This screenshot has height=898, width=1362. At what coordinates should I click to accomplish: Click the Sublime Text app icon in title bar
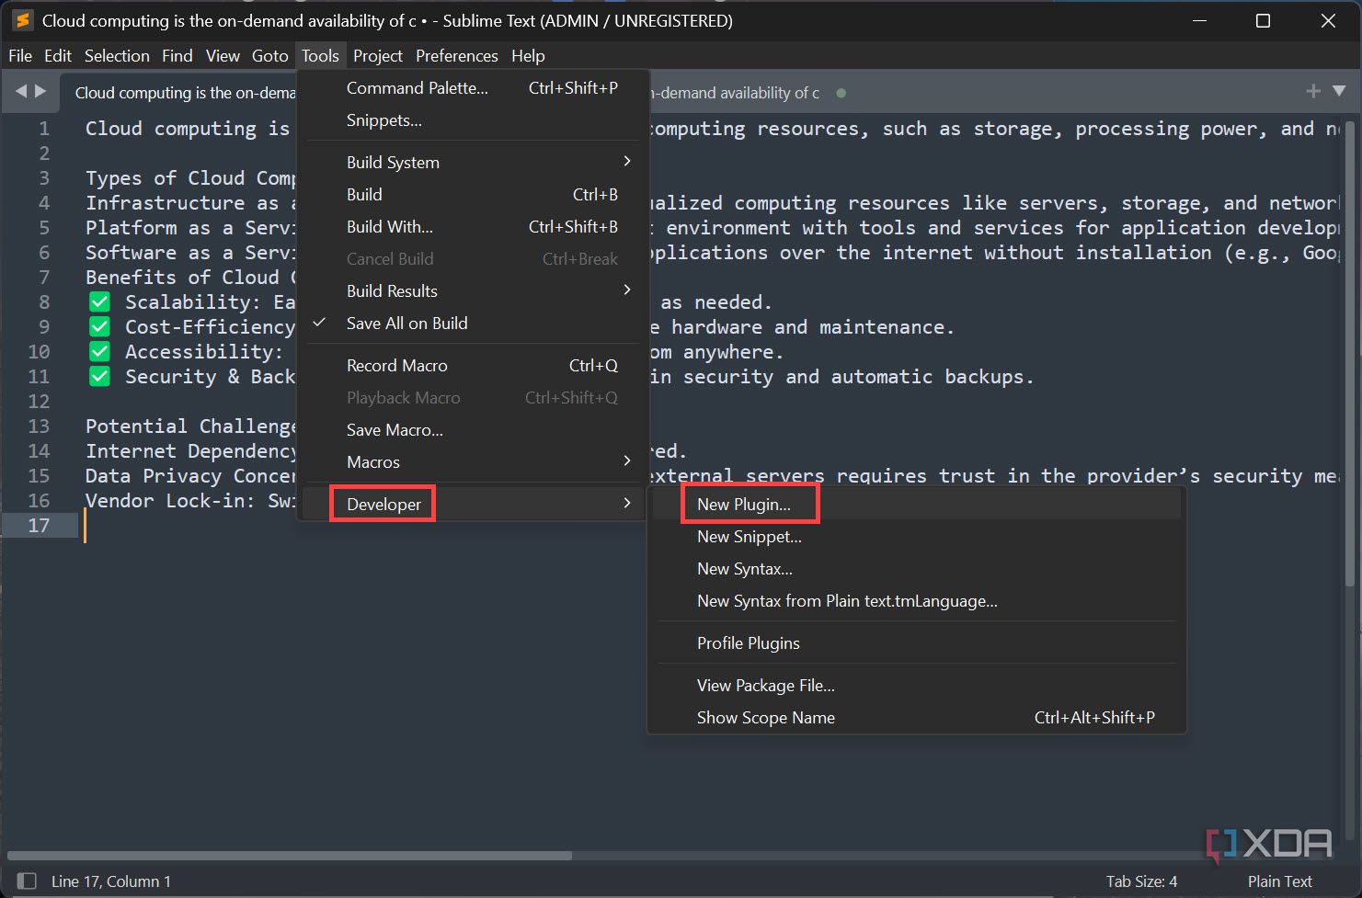coord(22,20)
